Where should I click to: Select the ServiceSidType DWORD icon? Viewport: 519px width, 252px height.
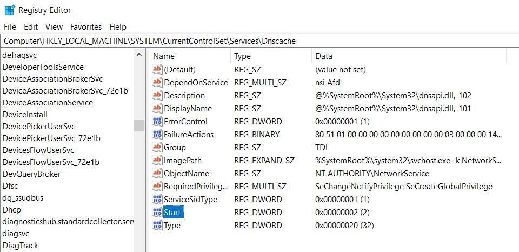click(157, 200)
